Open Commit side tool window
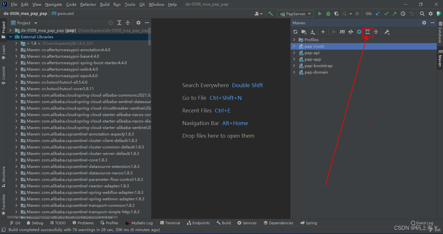 [4, 75]
